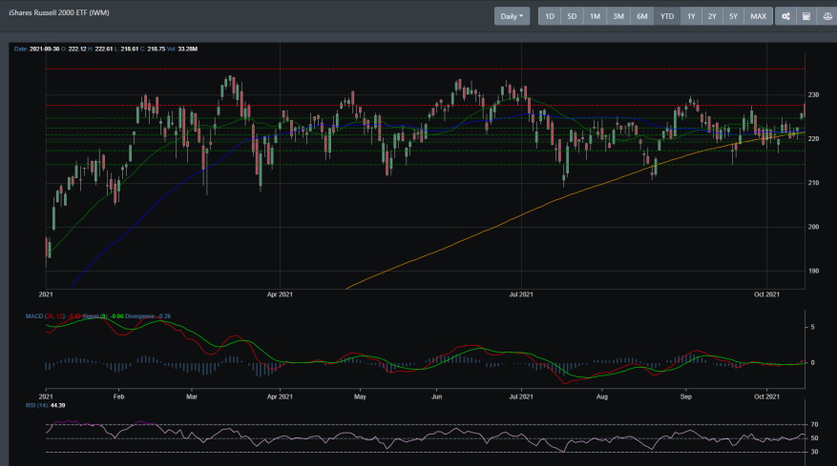Switch chart to 3M range
Viewport: 837px width, 466px height.
tap(618, 16)
